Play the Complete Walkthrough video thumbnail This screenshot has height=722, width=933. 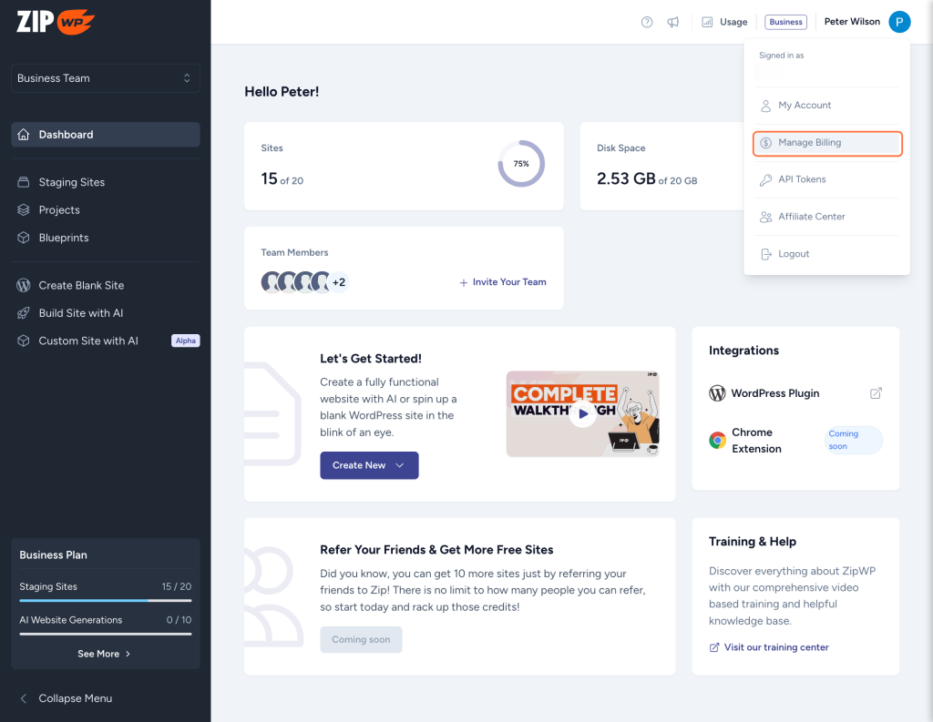pos(581,414)
